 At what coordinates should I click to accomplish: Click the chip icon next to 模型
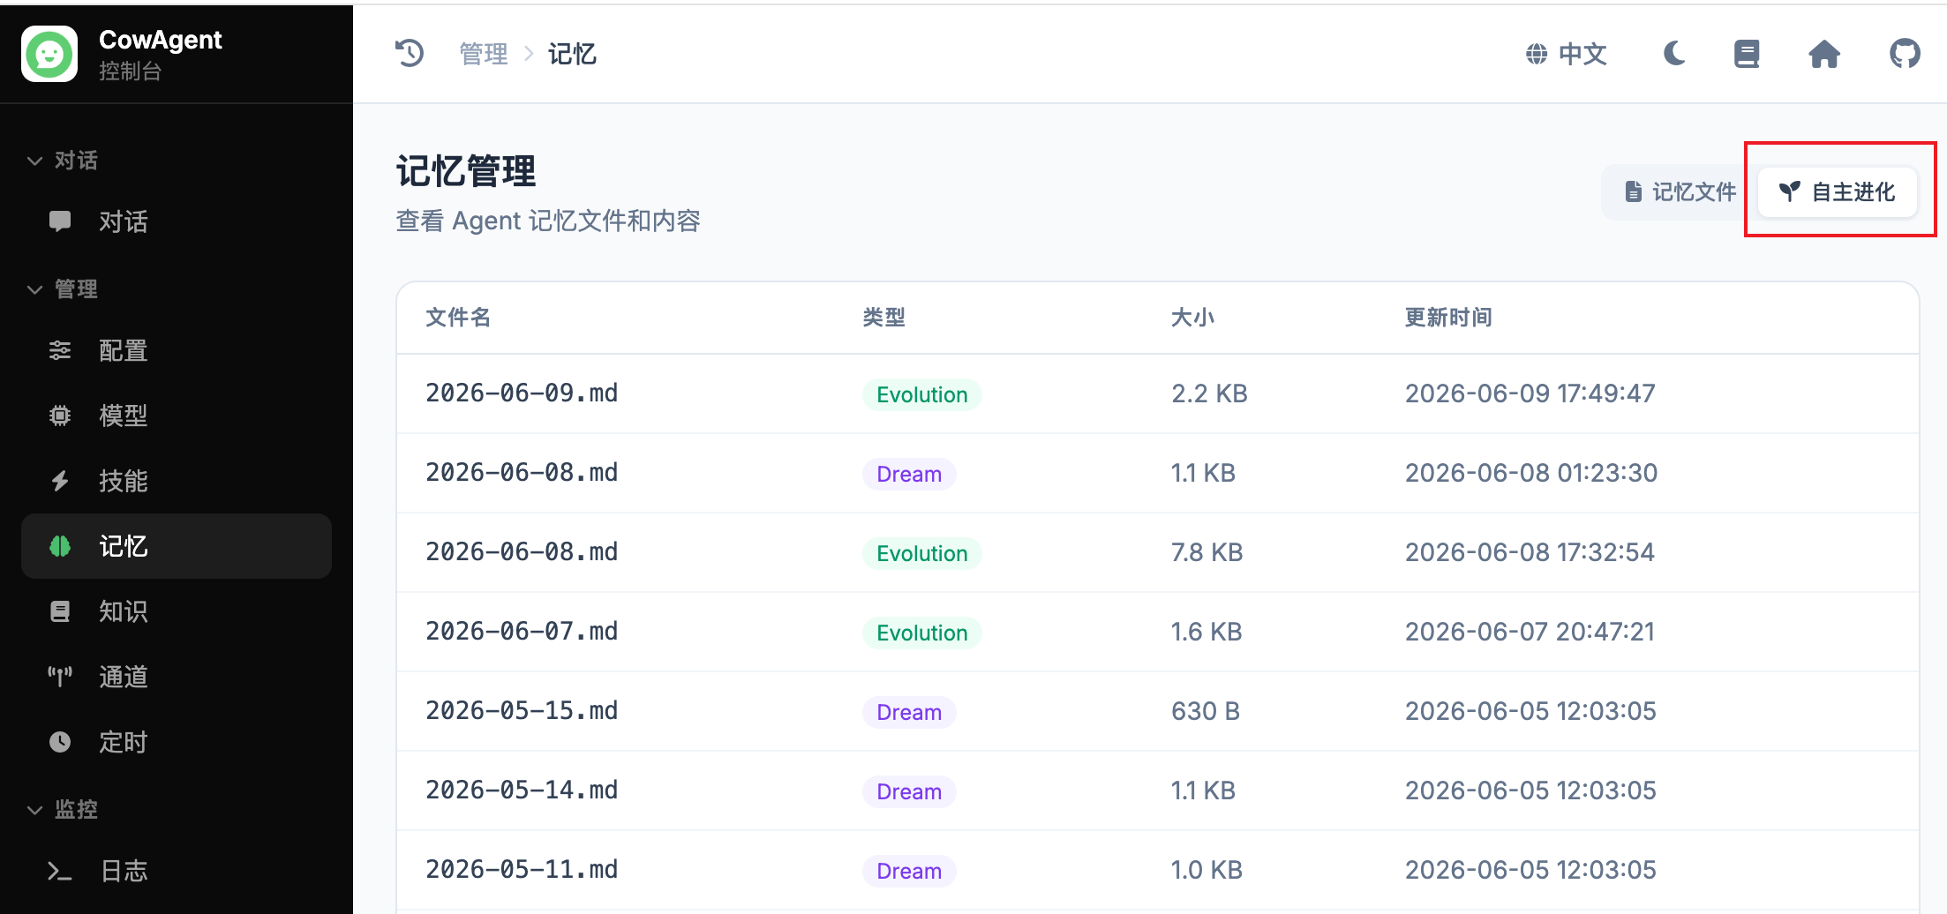(x=60, y=416)
